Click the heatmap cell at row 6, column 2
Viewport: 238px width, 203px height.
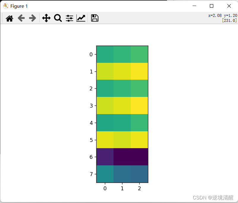coord(139,157)
